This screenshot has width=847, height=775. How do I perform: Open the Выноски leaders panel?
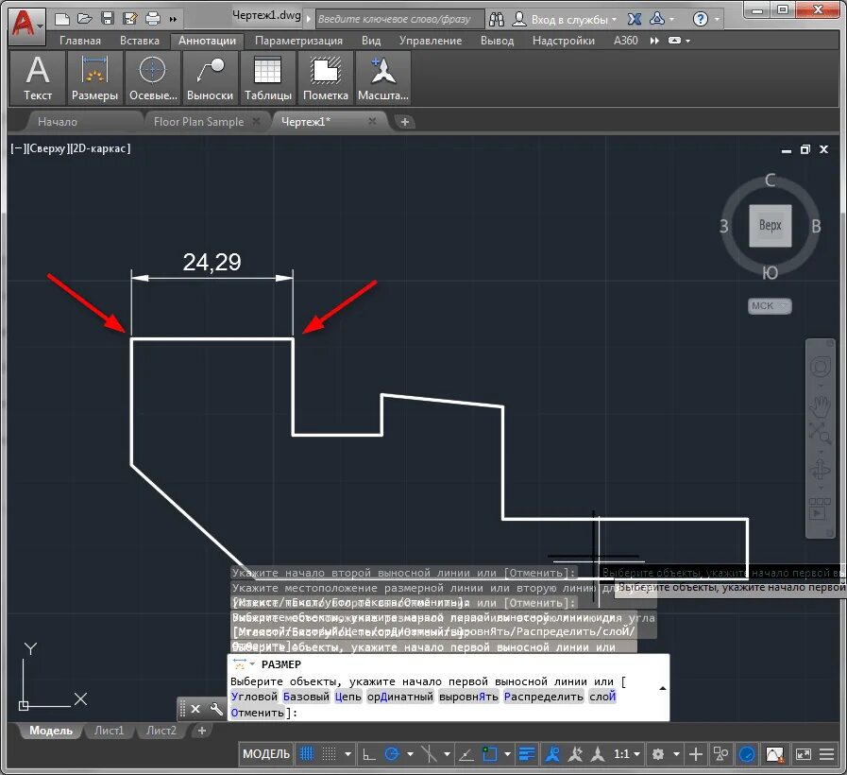click(x=211, y=77)
